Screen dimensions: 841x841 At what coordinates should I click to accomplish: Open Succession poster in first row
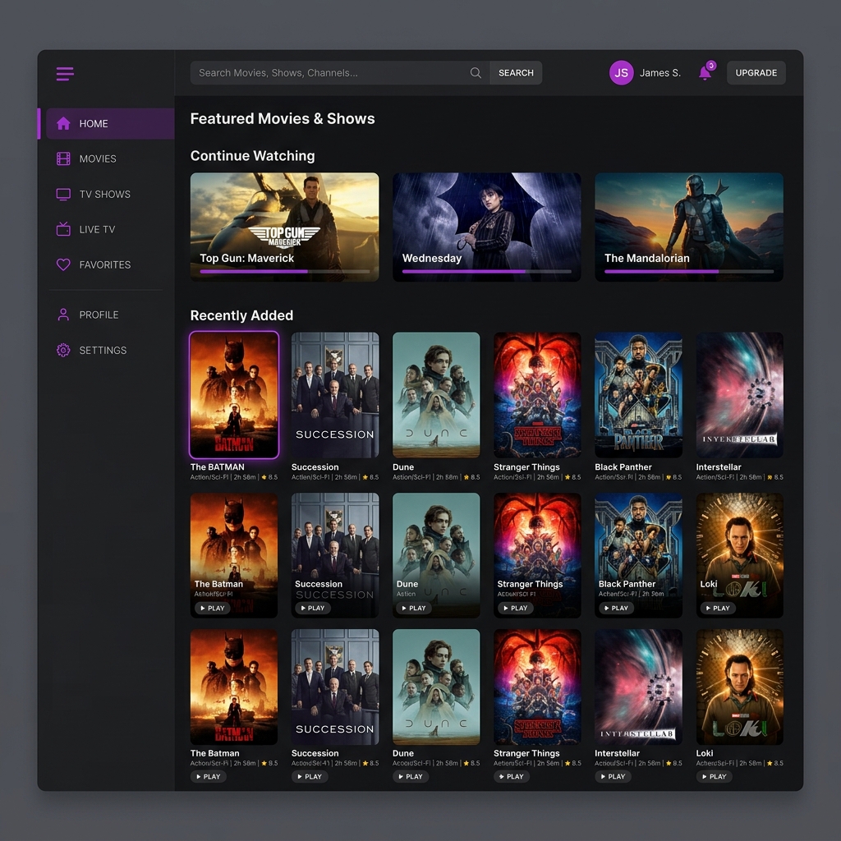(x=335, y=395)
